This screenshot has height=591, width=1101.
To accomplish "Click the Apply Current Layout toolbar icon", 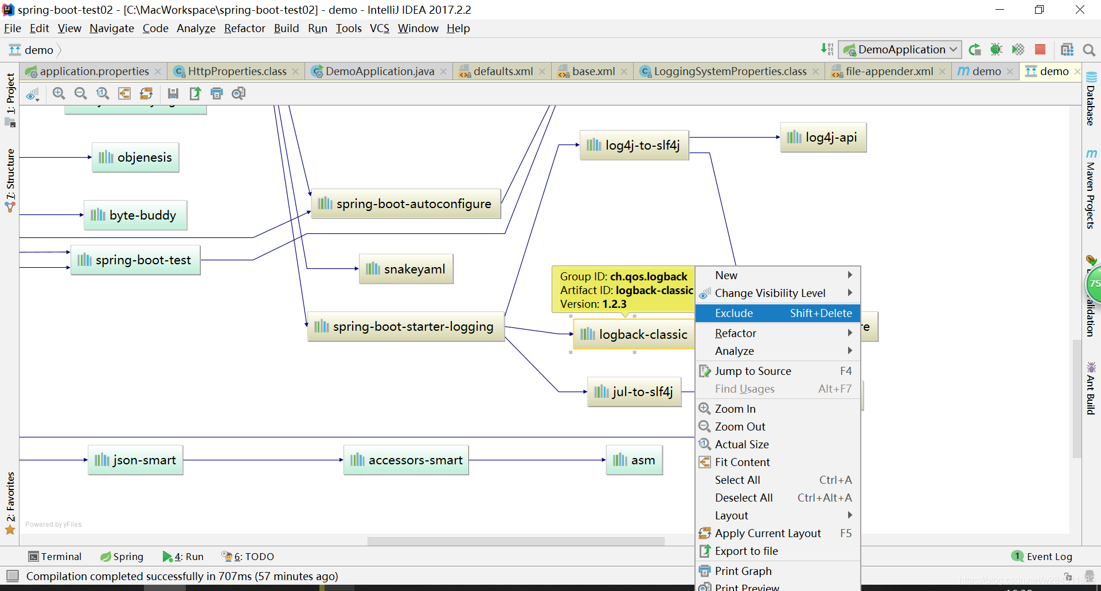I will click(146, 93).
